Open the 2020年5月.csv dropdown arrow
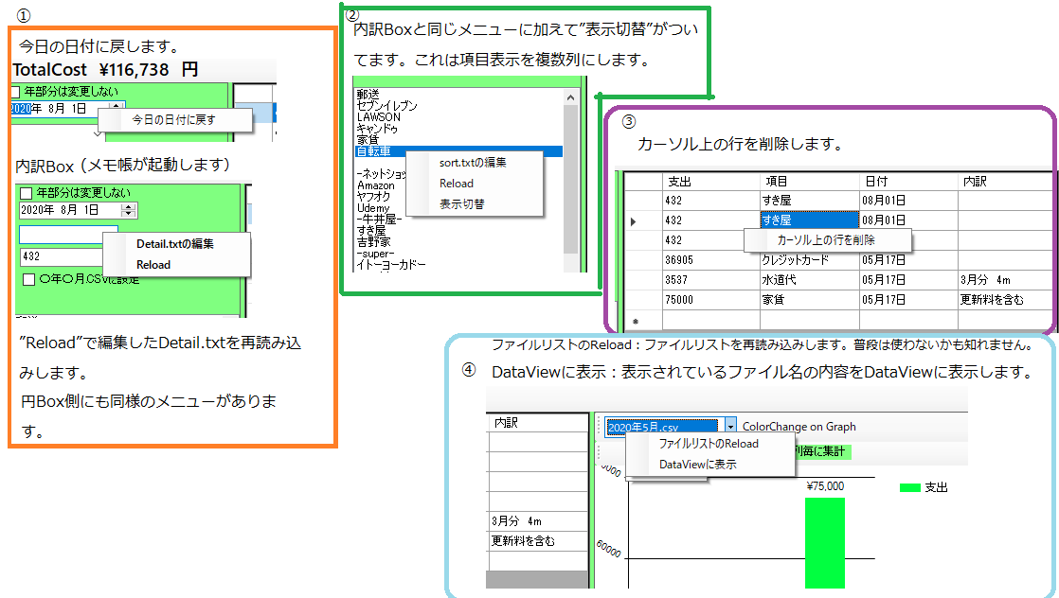The height and width of the screenshot is (598, 1059). (x=730, y=427)
